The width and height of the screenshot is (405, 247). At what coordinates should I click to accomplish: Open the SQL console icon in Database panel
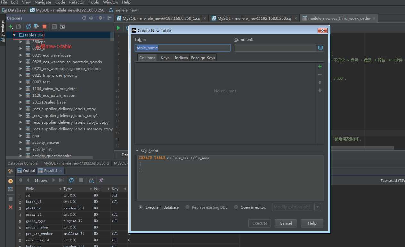point(62,27)
